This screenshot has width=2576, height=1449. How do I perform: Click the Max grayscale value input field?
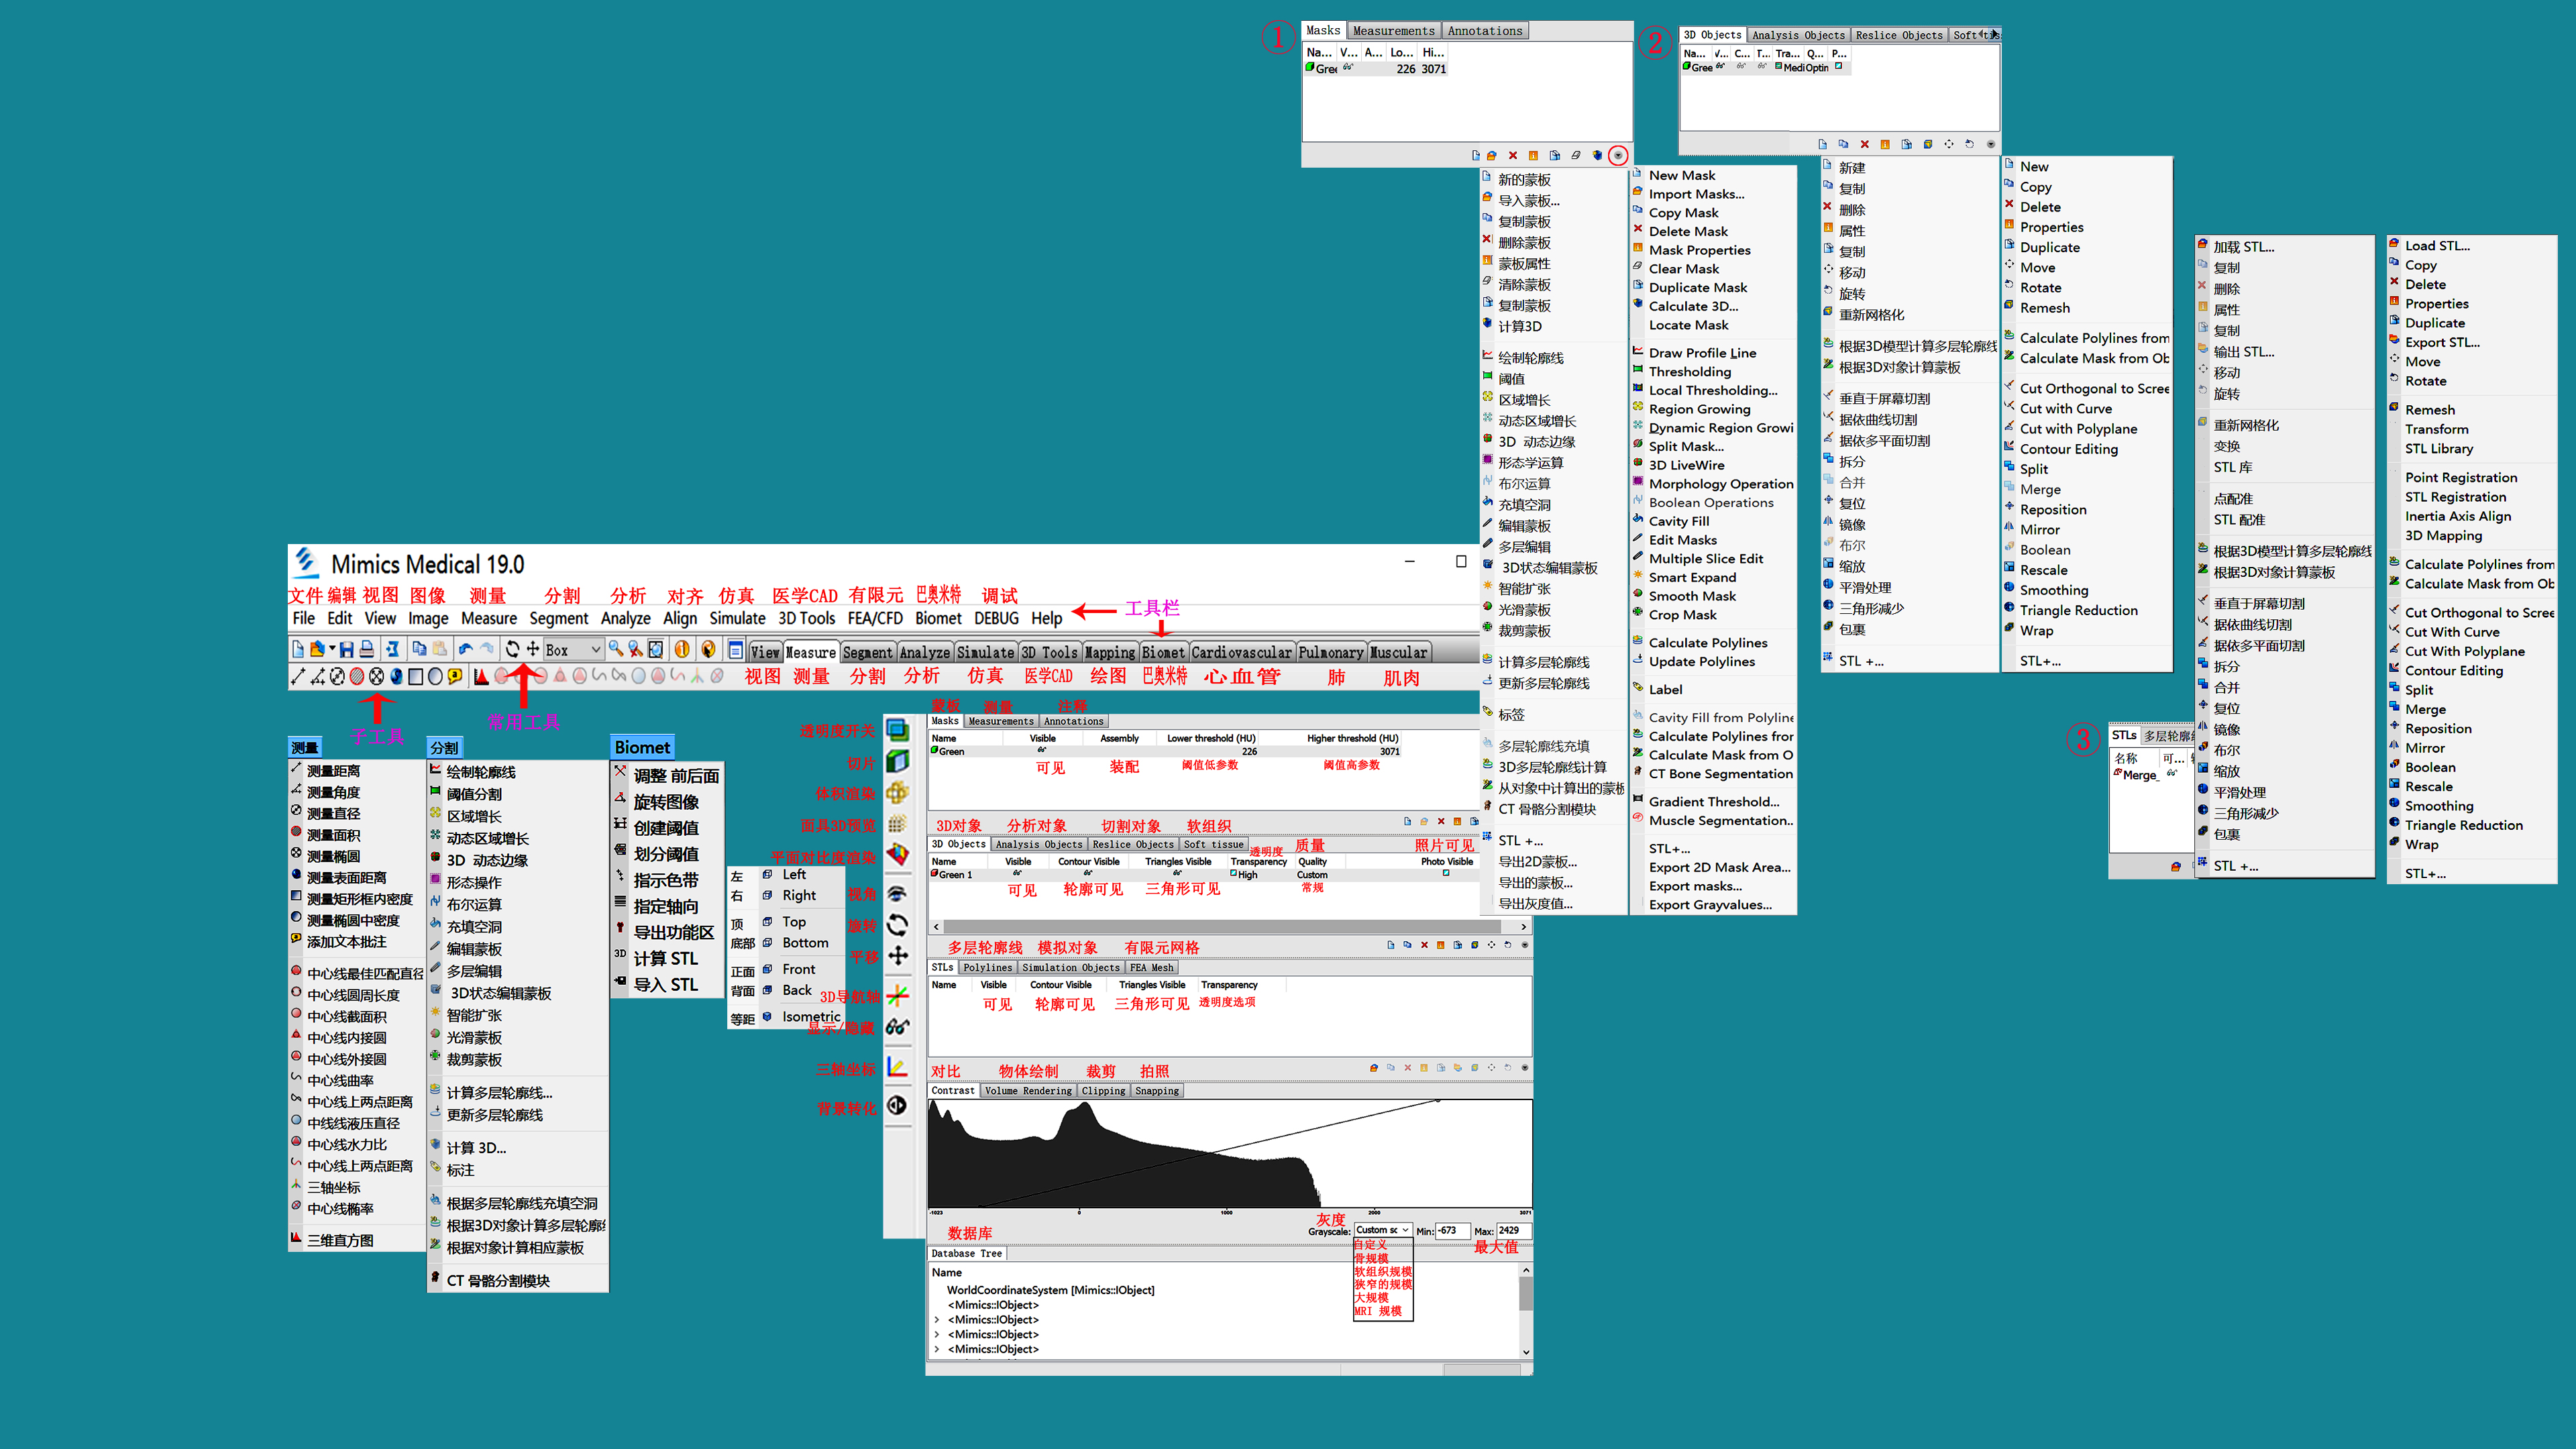[1513, 1231]
